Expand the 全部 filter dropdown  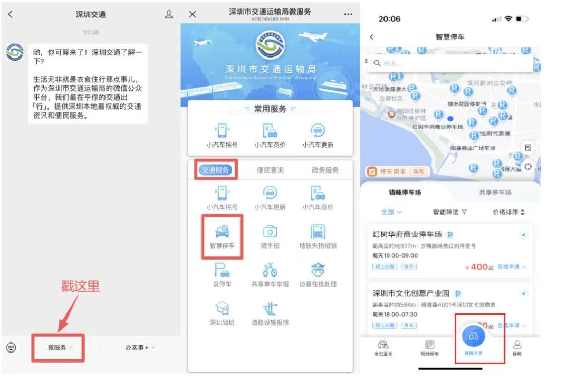[x=392, y=212]
